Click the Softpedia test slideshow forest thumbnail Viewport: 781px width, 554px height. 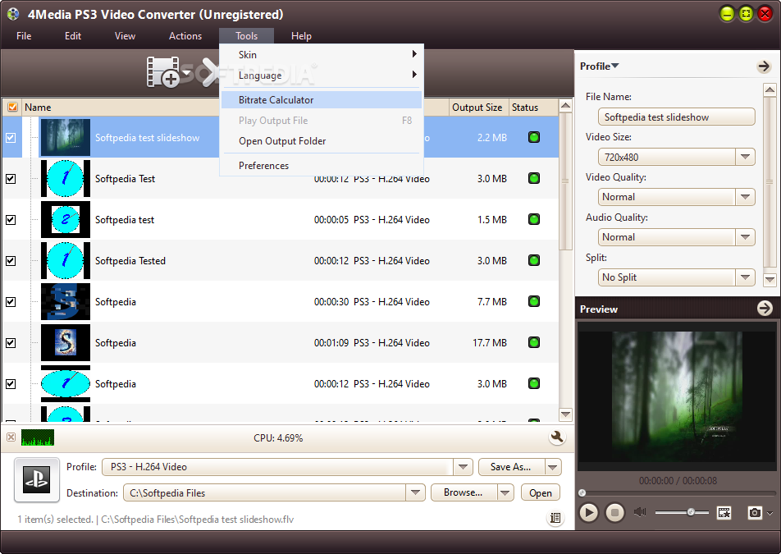pyautogui.click(x=66, y=138)
